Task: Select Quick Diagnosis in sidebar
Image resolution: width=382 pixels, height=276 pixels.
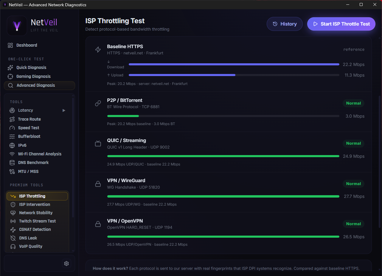Action: click(x=39, y=67)
